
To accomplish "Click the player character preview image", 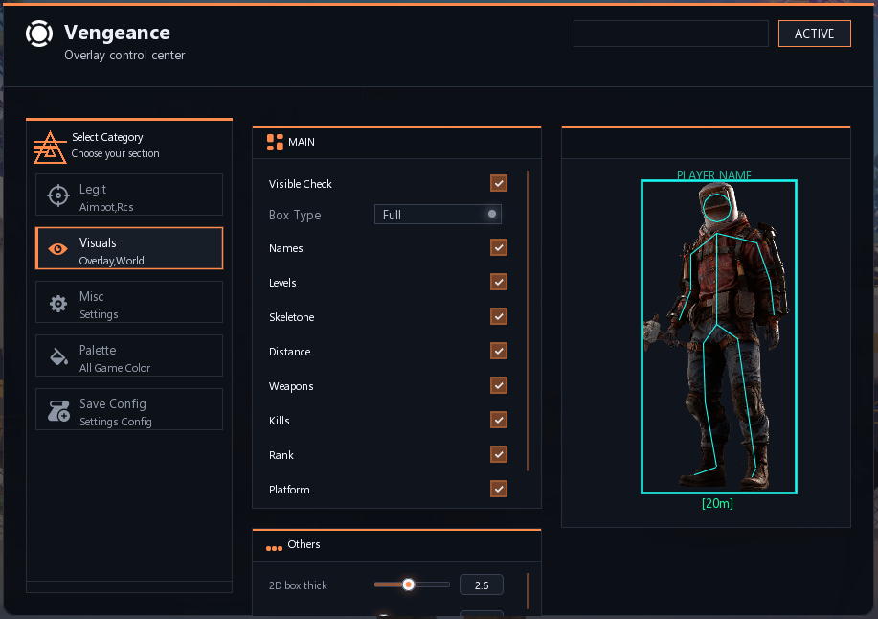I will point(719,336).
